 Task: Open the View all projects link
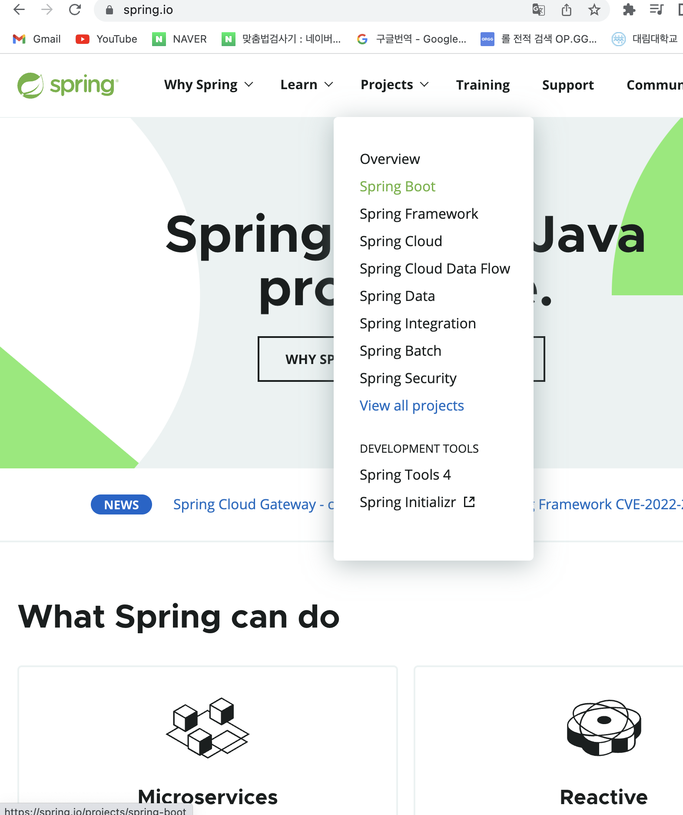coord(411,406)
